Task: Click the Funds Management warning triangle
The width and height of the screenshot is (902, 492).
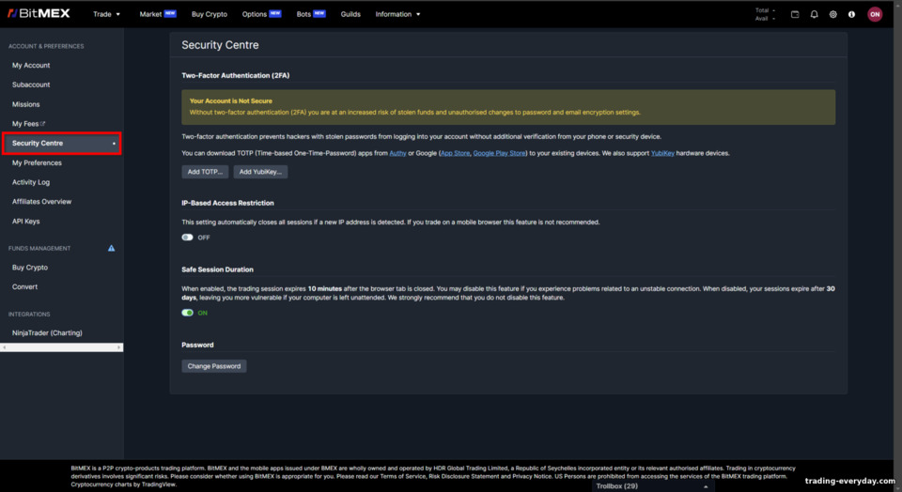Action: click(111, 248)
